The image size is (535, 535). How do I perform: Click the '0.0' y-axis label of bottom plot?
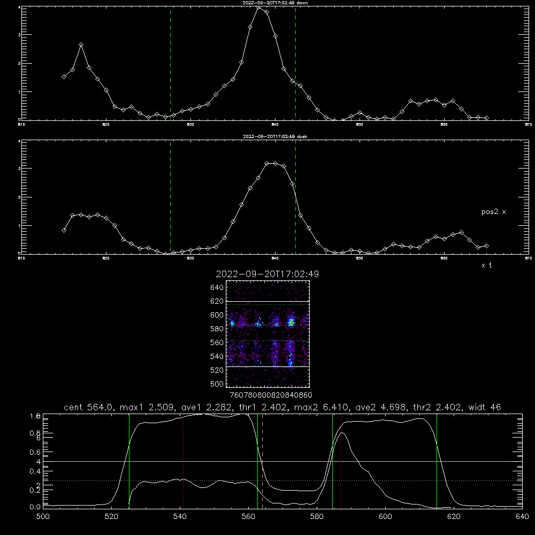tap(35, 507)
